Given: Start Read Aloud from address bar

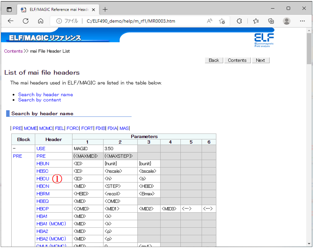Looking at the screenshot, I should (x=210, y=21).
